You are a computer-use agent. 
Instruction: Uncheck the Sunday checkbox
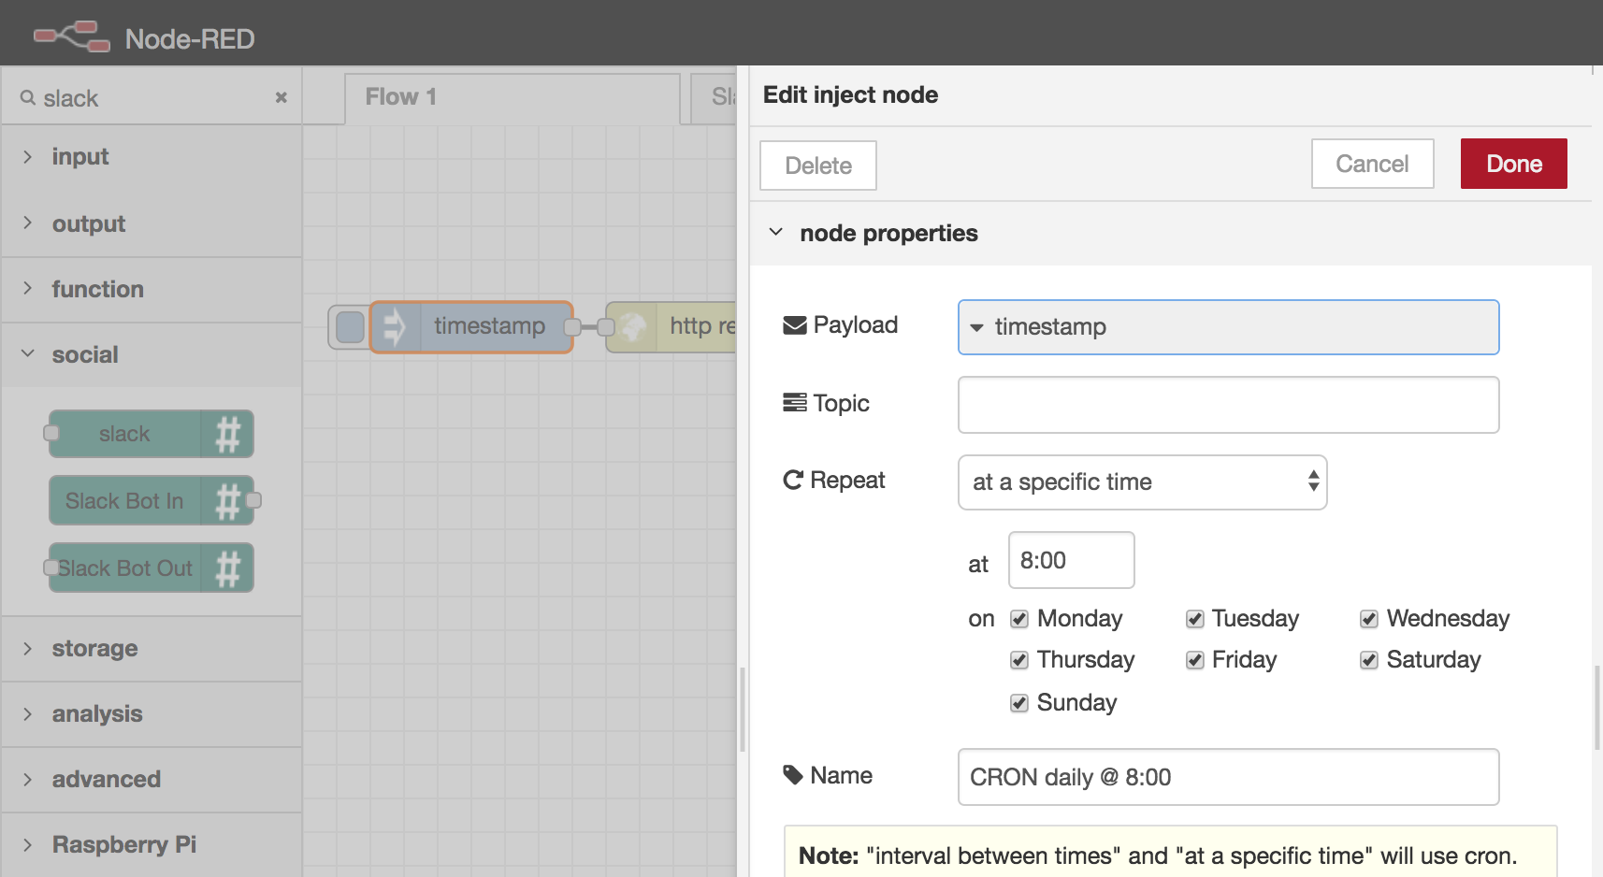tap(1019, 703)
